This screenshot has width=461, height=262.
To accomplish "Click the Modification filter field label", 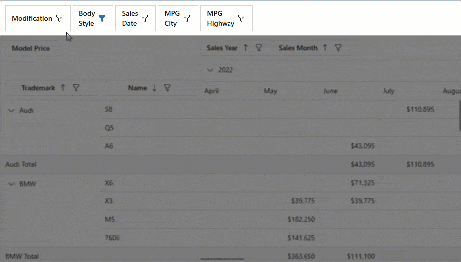I will tap(32, 18).
